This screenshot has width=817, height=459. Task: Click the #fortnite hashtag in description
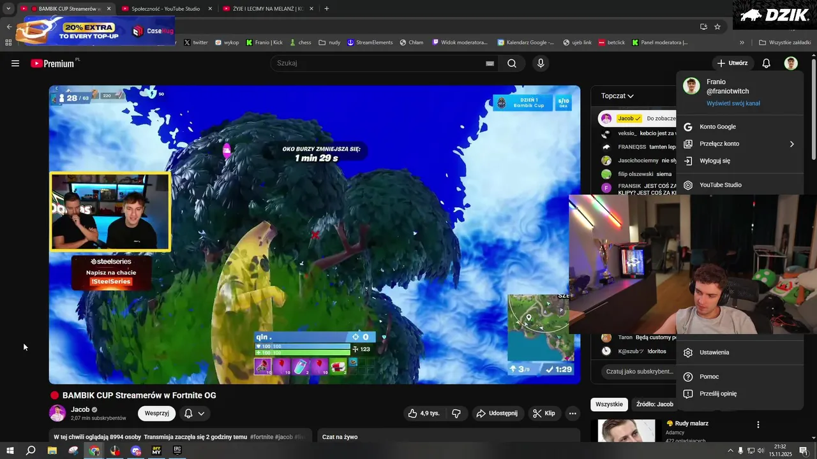pos(262,437)
